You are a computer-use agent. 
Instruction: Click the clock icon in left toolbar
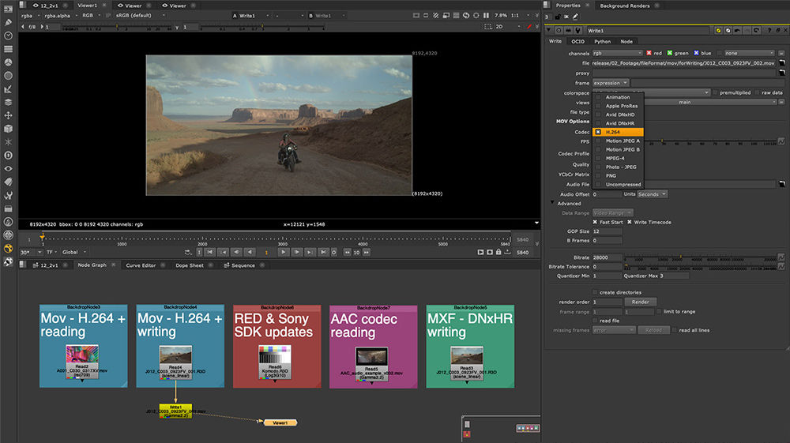8,34
